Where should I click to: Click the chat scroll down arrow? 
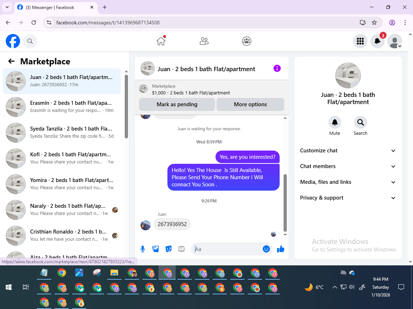click(x=285, y=235)
